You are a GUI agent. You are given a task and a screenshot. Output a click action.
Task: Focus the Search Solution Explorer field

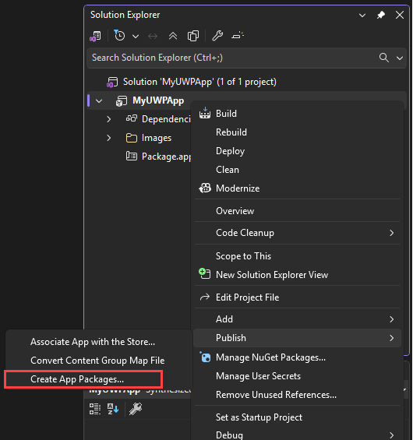(233, 58)
